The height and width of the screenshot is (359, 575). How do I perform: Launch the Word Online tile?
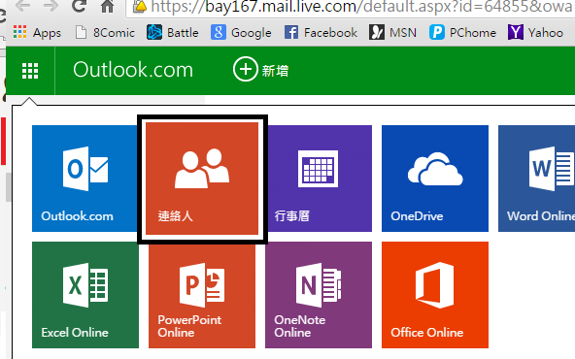[536, 179]
